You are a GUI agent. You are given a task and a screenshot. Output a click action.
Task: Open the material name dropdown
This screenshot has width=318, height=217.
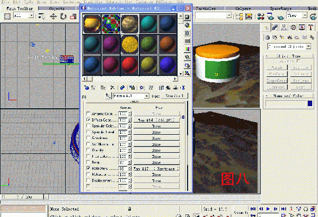pyautogui.click(x=147, y=96)
